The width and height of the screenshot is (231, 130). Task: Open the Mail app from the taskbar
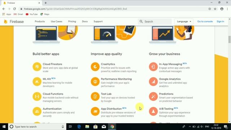[104, 127]
